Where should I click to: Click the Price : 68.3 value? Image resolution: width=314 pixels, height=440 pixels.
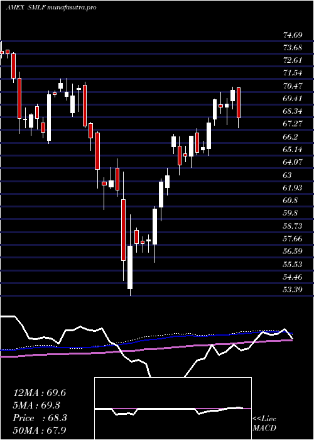(x=40, y=418)
